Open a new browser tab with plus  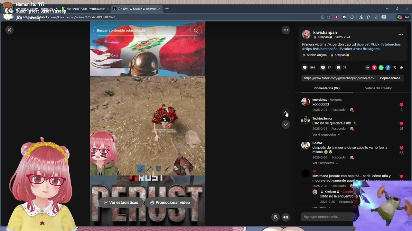167,9
